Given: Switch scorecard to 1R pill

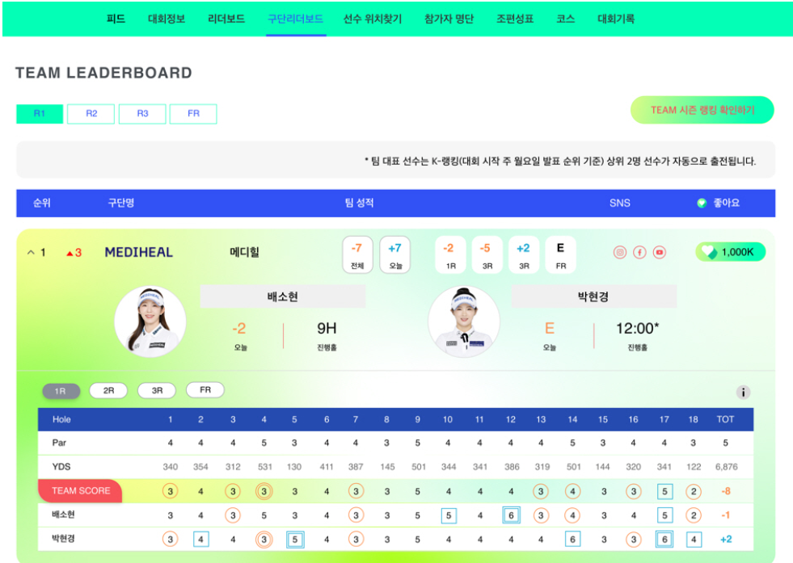Looking at the screenshot, I should (61, 391).
